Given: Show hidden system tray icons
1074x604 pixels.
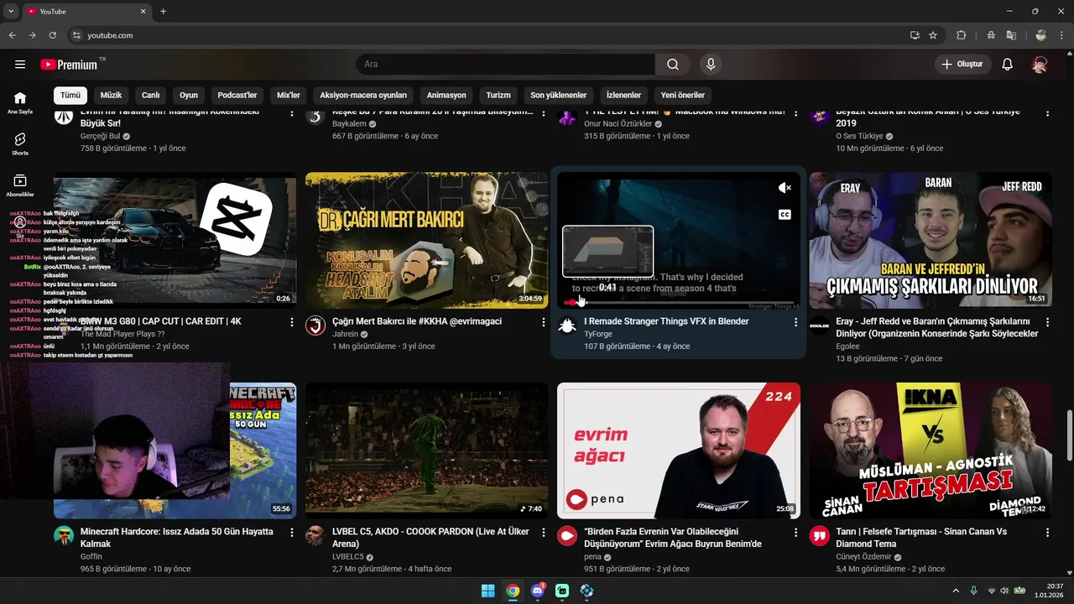Looking at the screenshot, I should [956, 591].
